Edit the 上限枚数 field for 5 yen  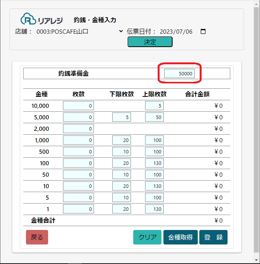pyautogui.click(x=154, y=197)
